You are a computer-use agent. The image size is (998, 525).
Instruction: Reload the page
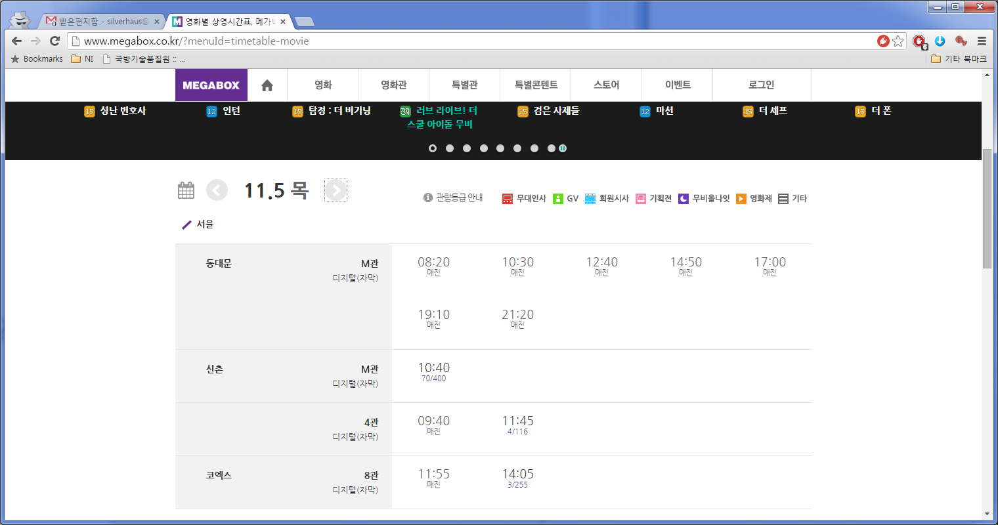(55, 41)
